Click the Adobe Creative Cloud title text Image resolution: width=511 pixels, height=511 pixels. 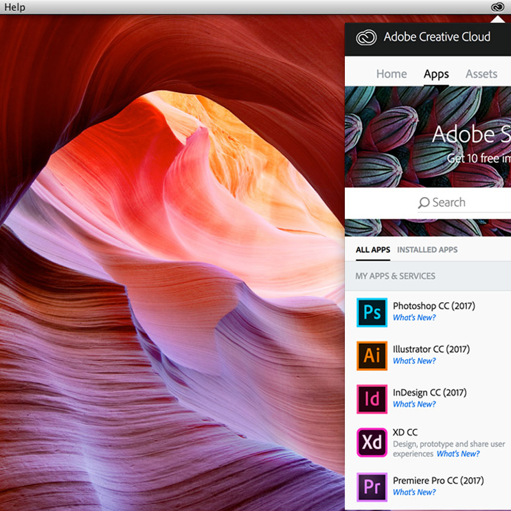(x=437, y=37)
